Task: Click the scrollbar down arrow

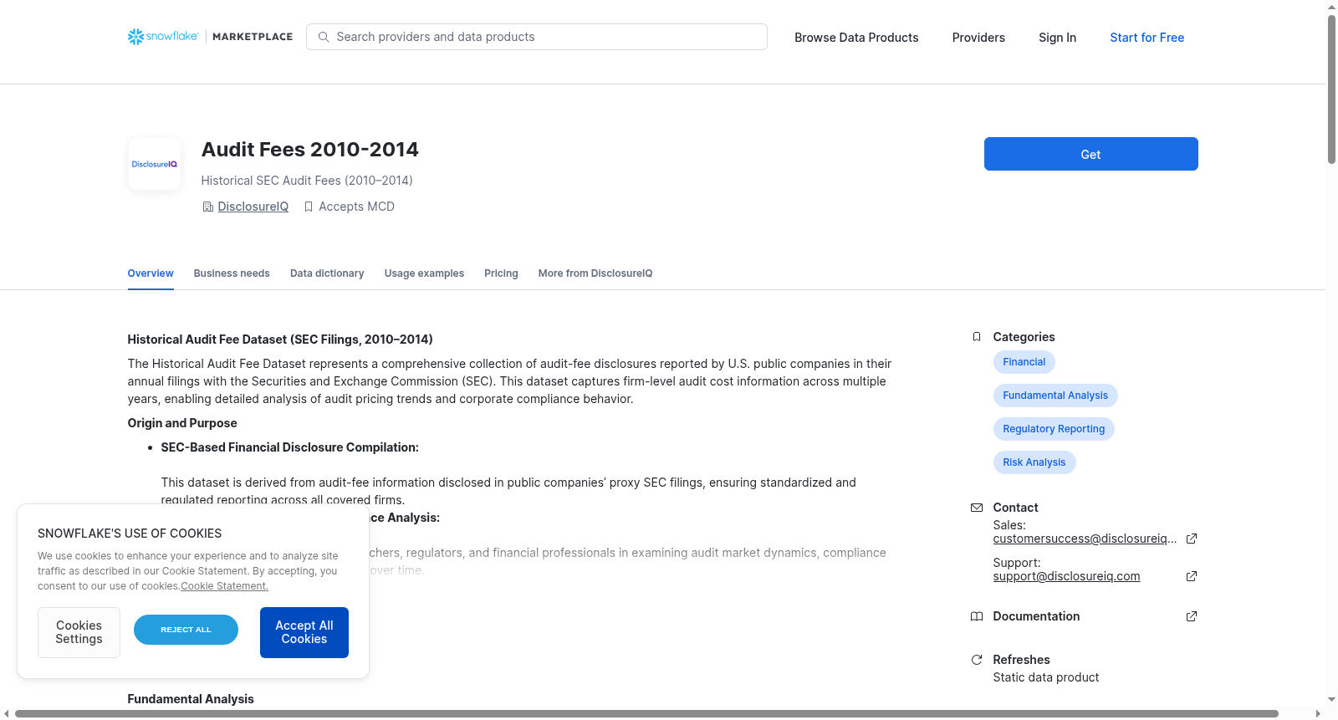Action: pos(1331,700)
